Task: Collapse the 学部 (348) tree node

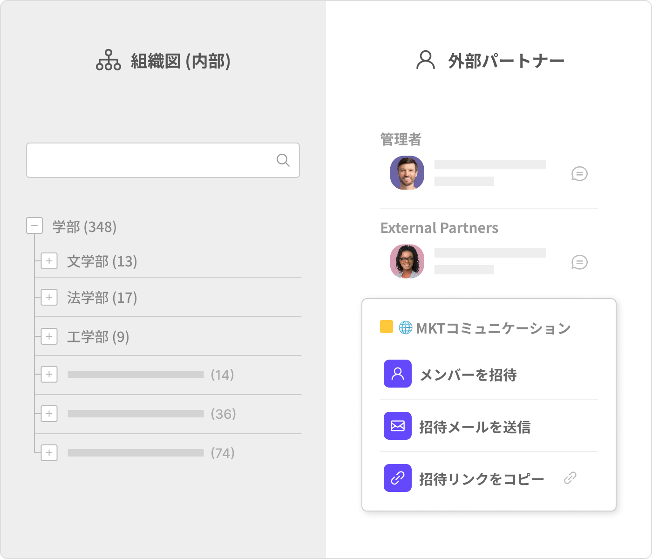Action: pos(34,226)
